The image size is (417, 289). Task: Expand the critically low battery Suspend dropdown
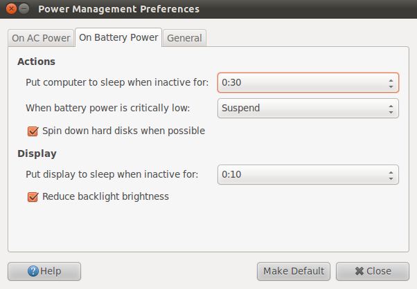tap(308, 108)
